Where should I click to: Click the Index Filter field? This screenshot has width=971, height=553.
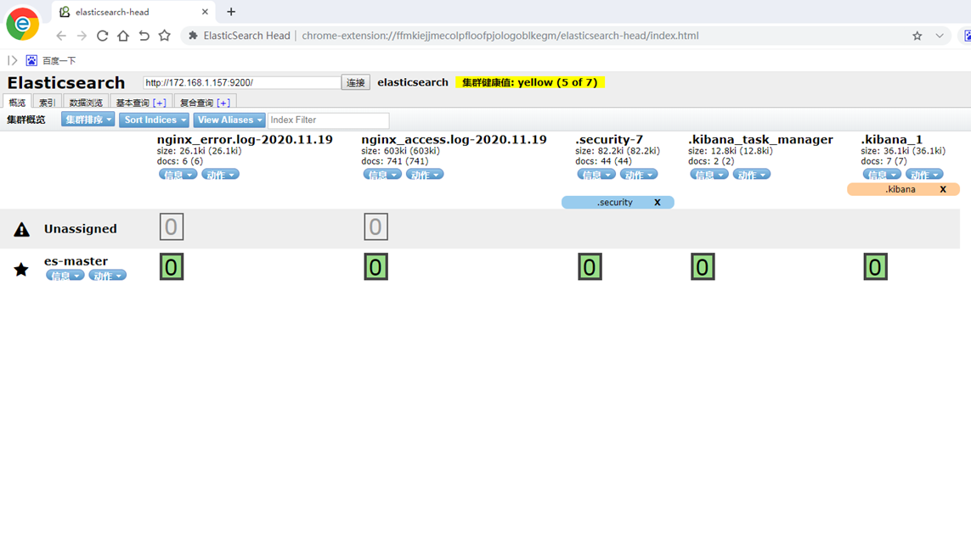(328, 120)
